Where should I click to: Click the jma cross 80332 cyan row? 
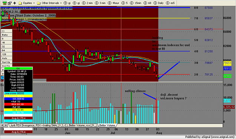pos(18,93)
